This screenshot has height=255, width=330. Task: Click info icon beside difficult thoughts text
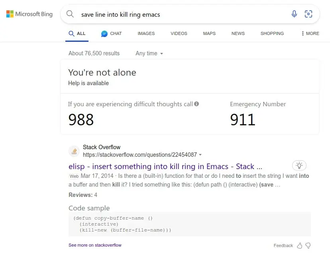(196, 104)
